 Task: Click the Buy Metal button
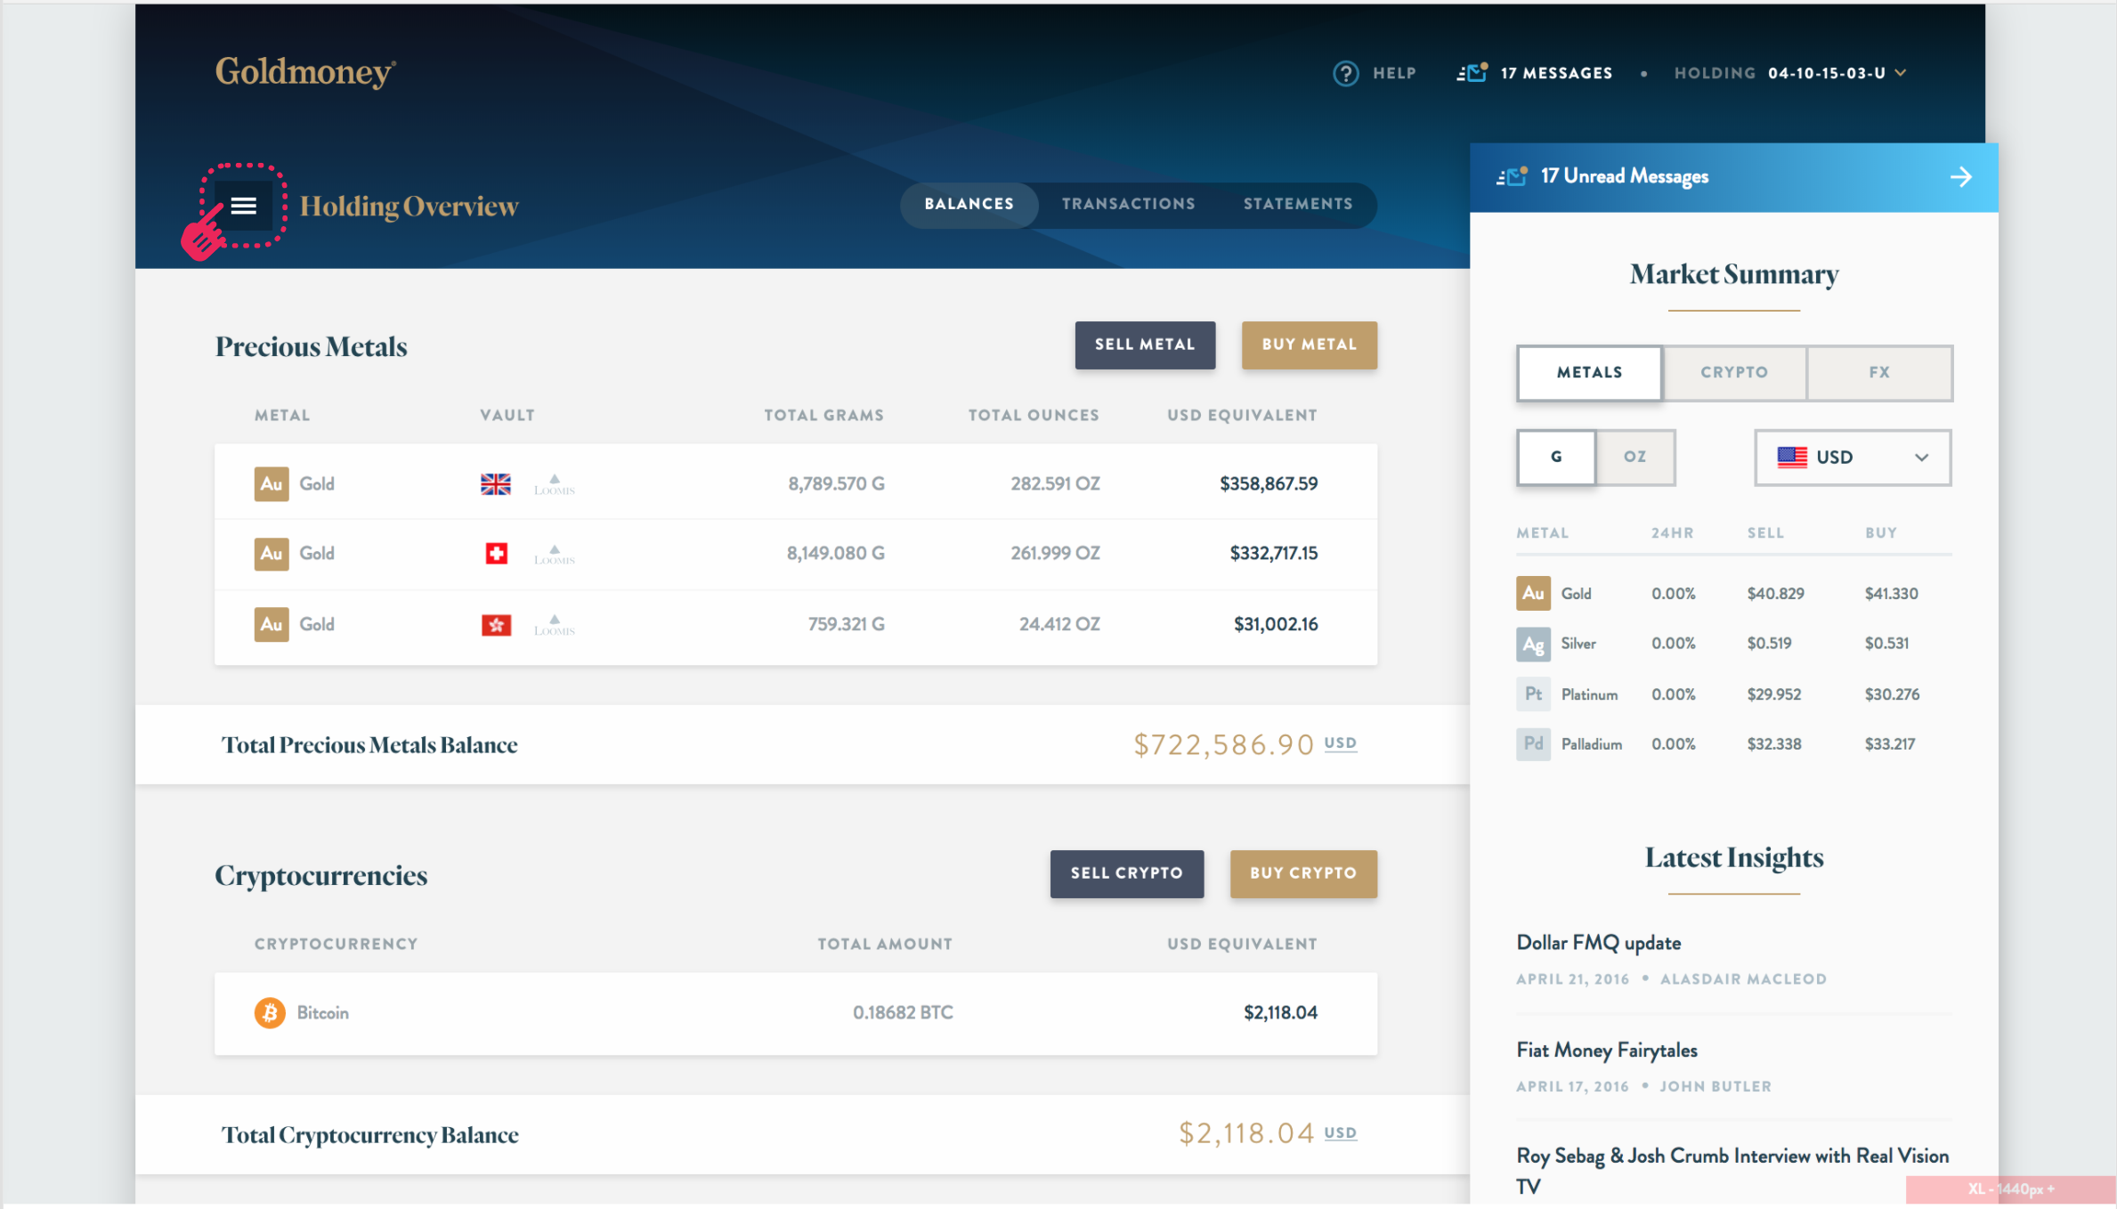(x=1309, y=345)
